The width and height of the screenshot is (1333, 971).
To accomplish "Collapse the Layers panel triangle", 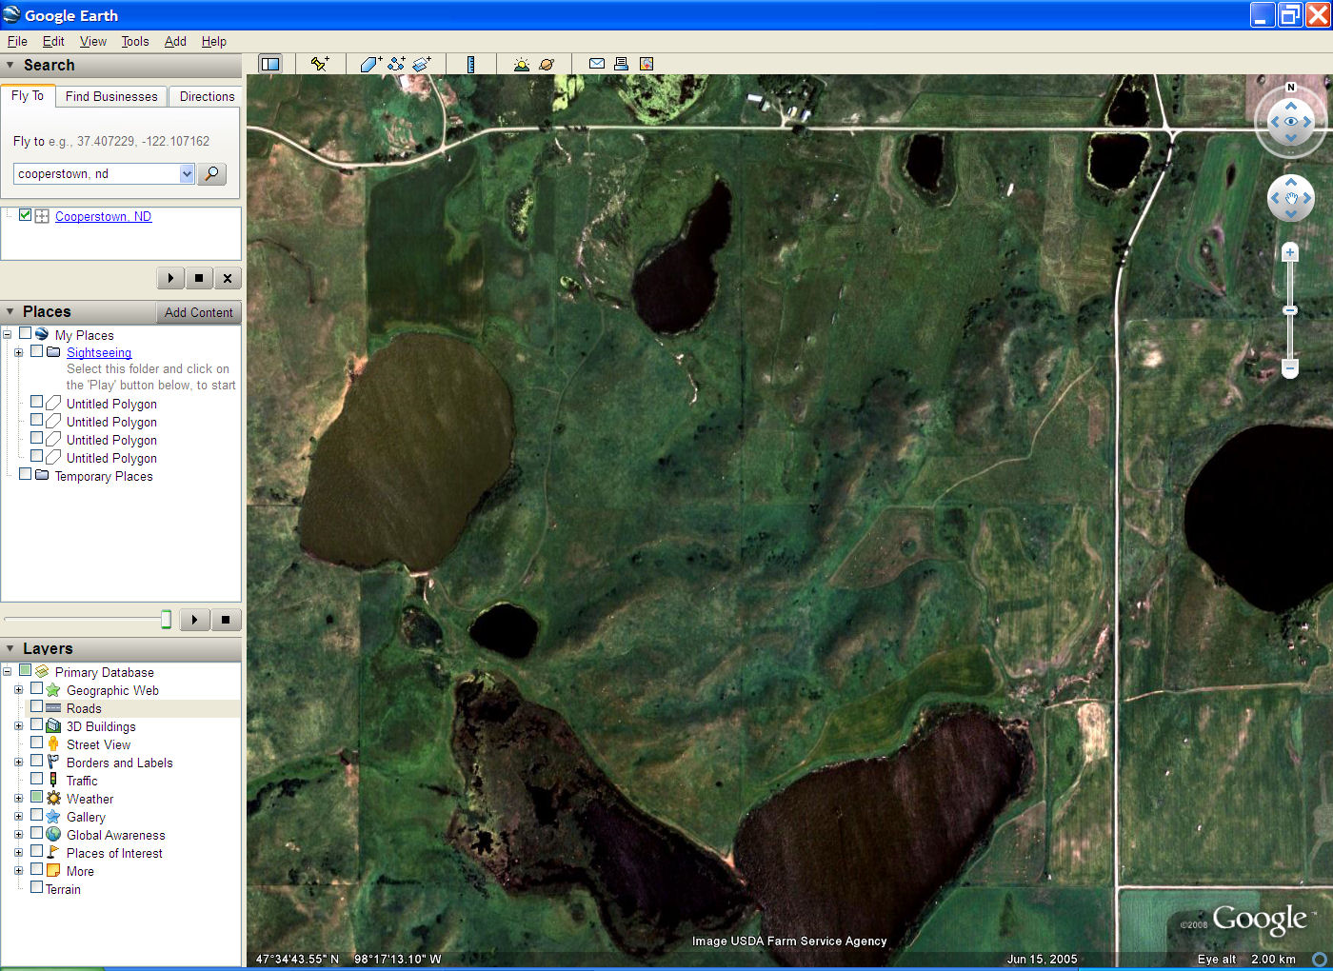I will click(10, 648).
